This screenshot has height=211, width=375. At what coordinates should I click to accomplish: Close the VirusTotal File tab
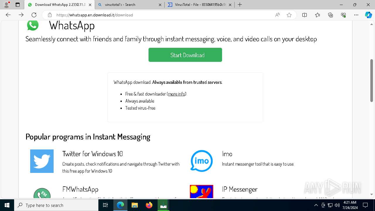click(230, 5)
